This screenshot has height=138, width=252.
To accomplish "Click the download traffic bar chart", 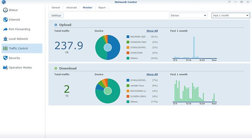I will click(195, 91).
